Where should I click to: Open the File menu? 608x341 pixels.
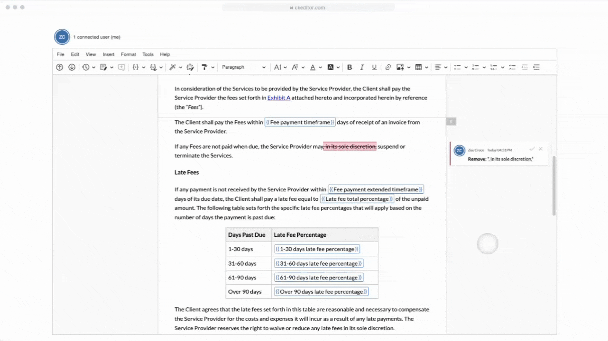tap(60, 54)
